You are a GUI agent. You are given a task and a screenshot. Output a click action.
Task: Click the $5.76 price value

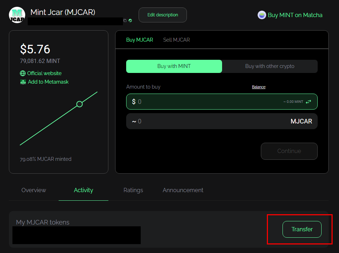tap(35, 49)
